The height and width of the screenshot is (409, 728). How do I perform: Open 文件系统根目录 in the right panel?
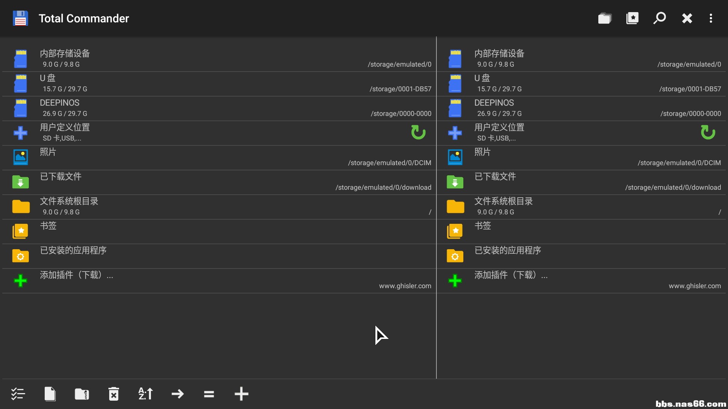click(x=581, y=207)
